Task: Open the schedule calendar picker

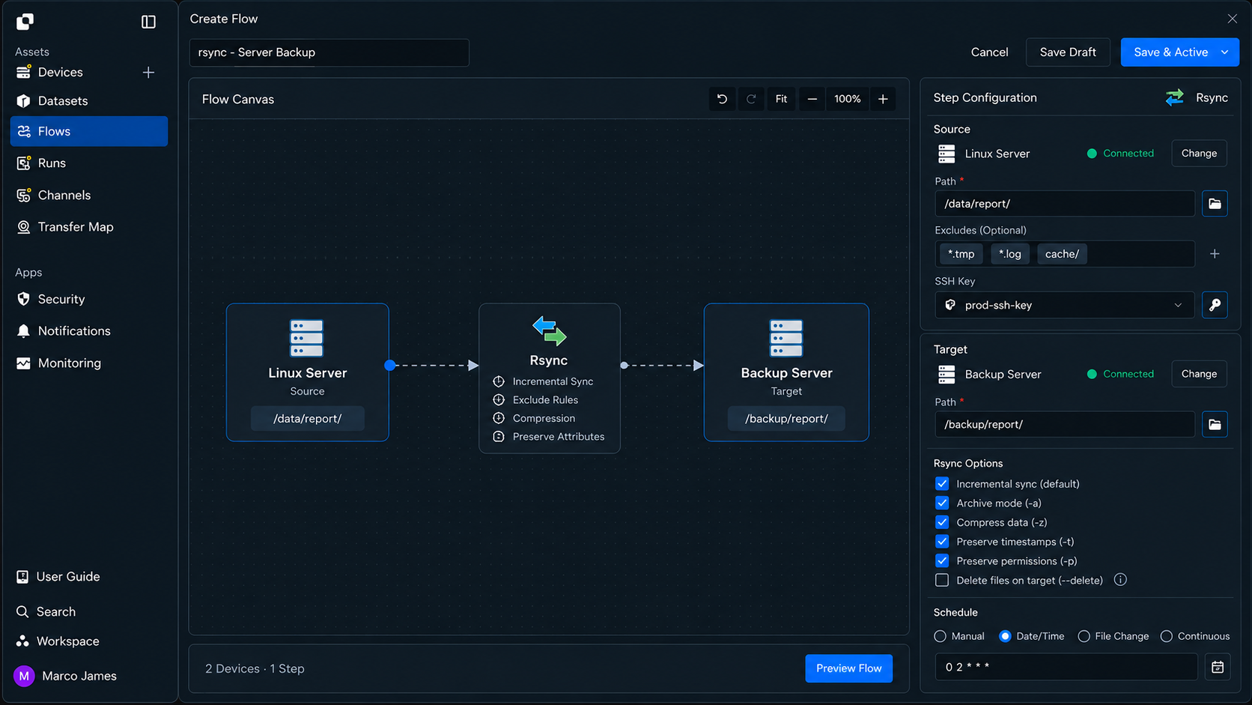Action: point(1218,667)
